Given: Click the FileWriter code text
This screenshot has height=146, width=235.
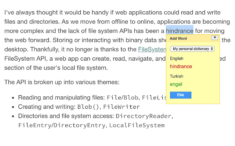Looking at the screenshot, I should click(122, 107).
